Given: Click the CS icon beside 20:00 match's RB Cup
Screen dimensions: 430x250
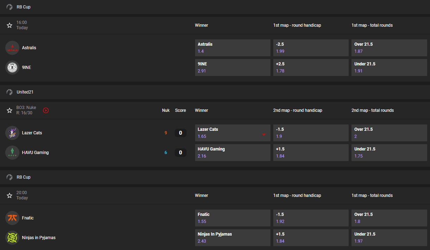Looking at the screenshot, I should point(10,177).
